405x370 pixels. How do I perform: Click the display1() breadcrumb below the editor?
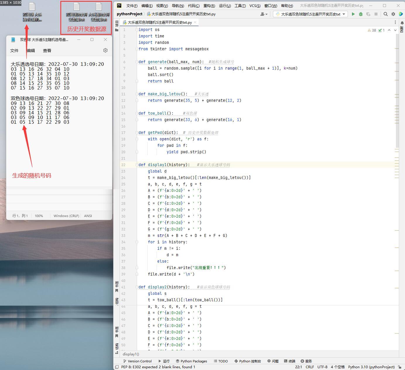131,354
